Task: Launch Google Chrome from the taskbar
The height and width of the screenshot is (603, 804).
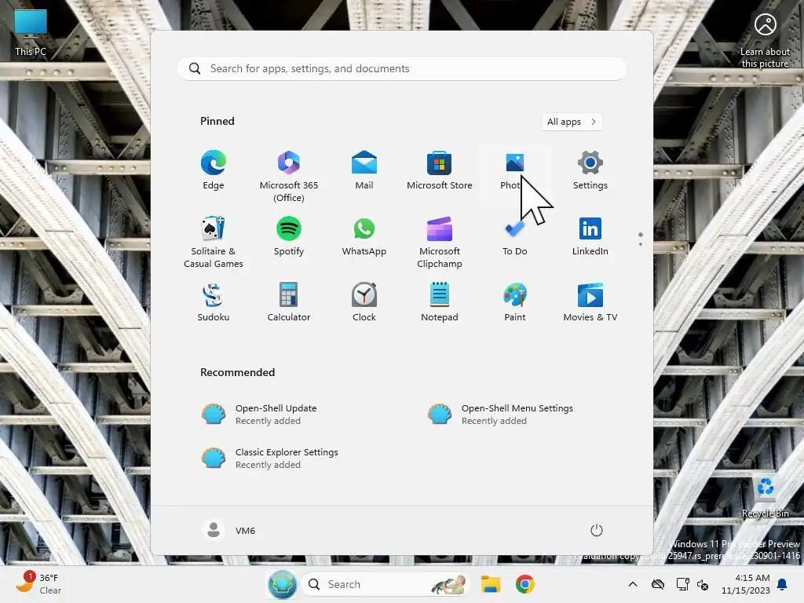Action: 524,584
